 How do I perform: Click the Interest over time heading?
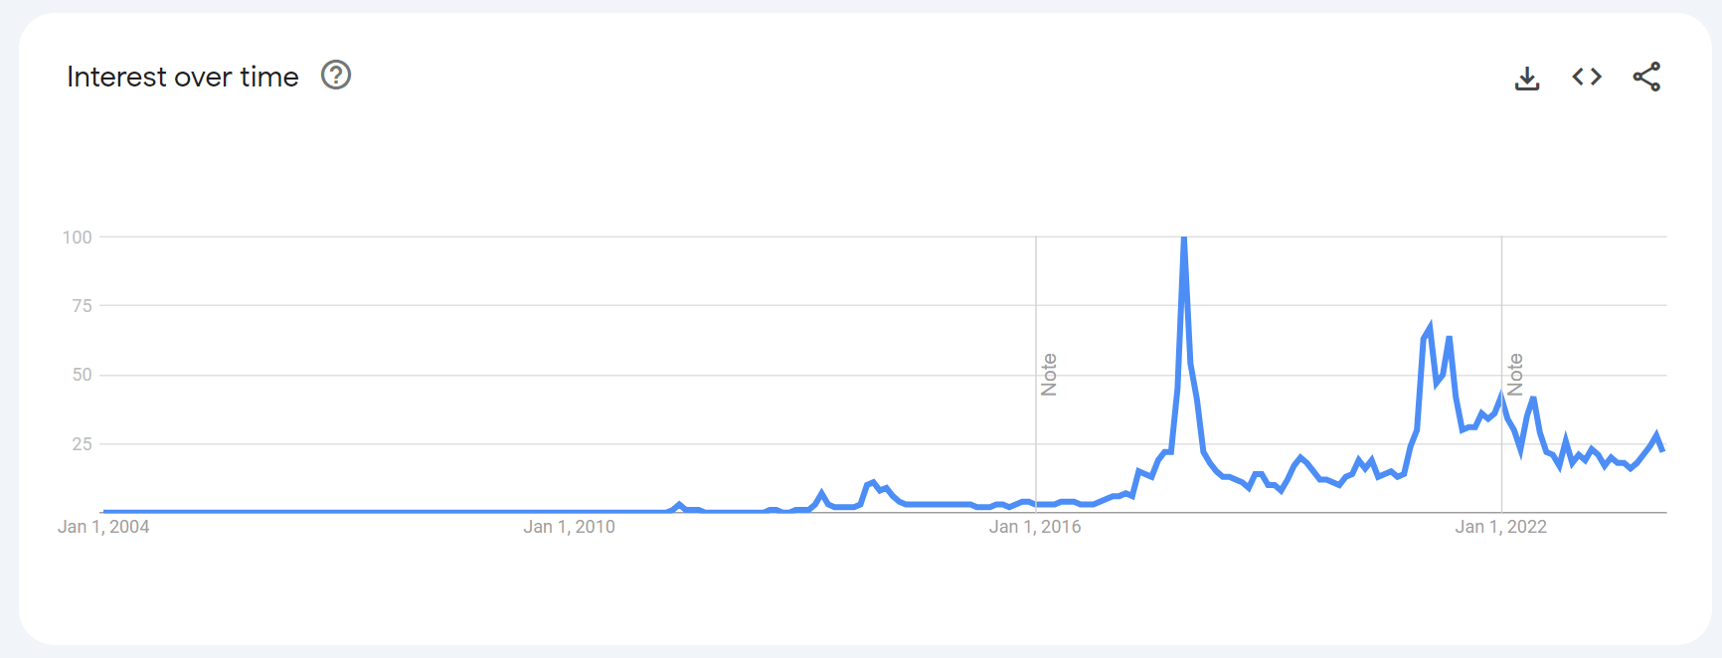(x=182, y=76)
